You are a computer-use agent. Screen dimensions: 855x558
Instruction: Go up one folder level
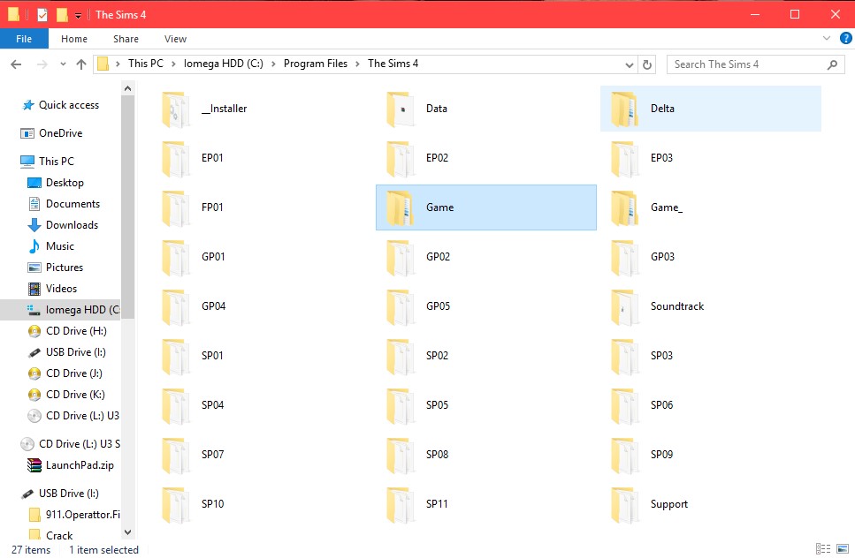(81, 64)
